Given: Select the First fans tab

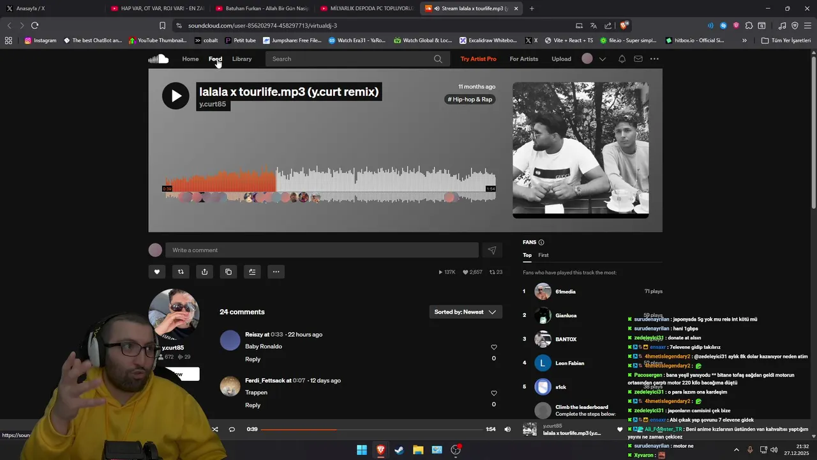Looking at the screenshot, I should (543, 255).
